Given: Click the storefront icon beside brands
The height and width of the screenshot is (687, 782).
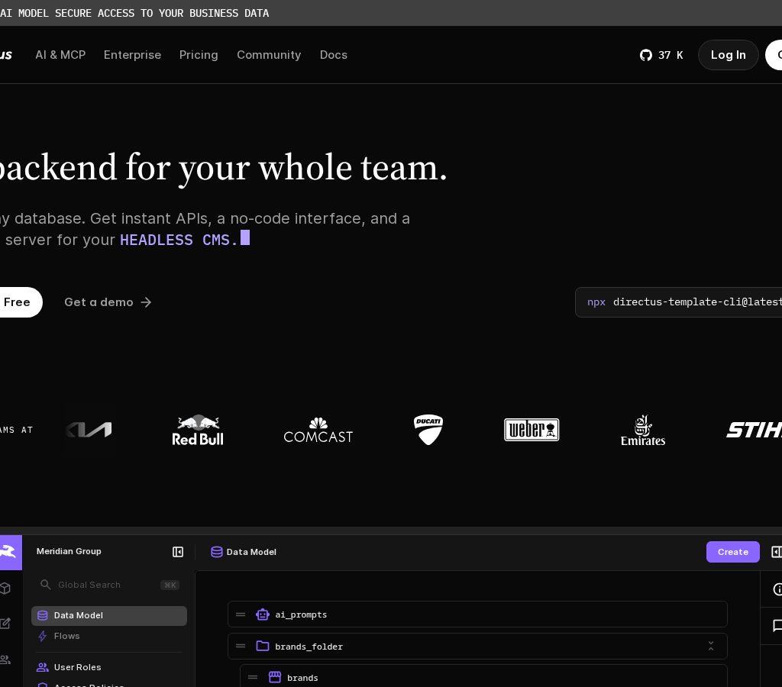Looking at the screenshot, I should 275,677.
